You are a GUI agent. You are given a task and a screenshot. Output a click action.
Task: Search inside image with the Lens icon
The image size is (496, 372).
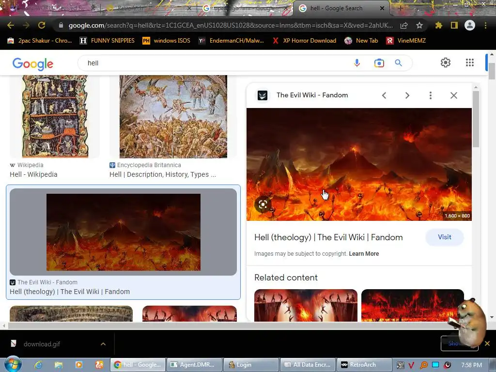click(x=263, y=205)
